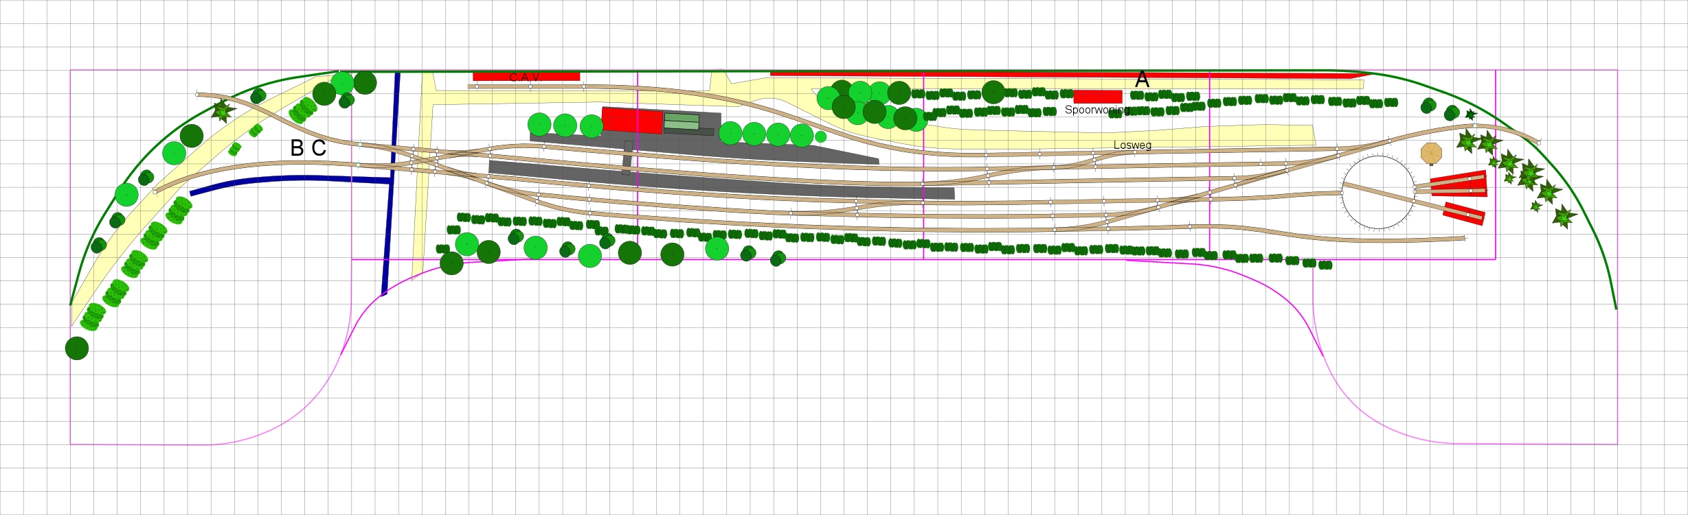
Task: Click the large letter "B" marker
Action: [x=297, y=147]
